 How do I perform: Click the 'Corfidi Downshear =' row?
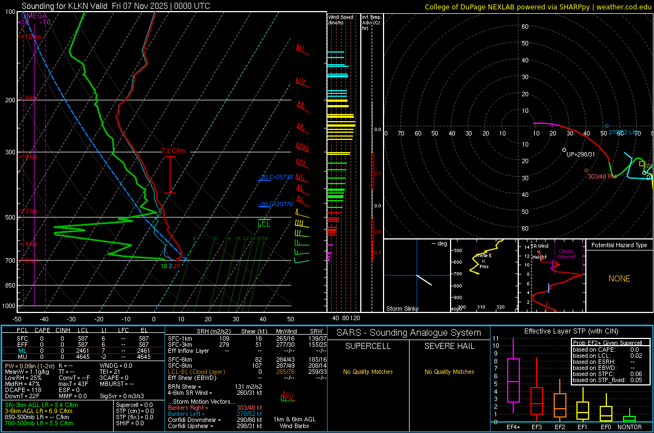click(x=215, y=420)
